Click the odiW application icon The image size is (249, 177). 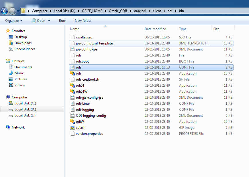pyautogui.click(x=72, y=122)
